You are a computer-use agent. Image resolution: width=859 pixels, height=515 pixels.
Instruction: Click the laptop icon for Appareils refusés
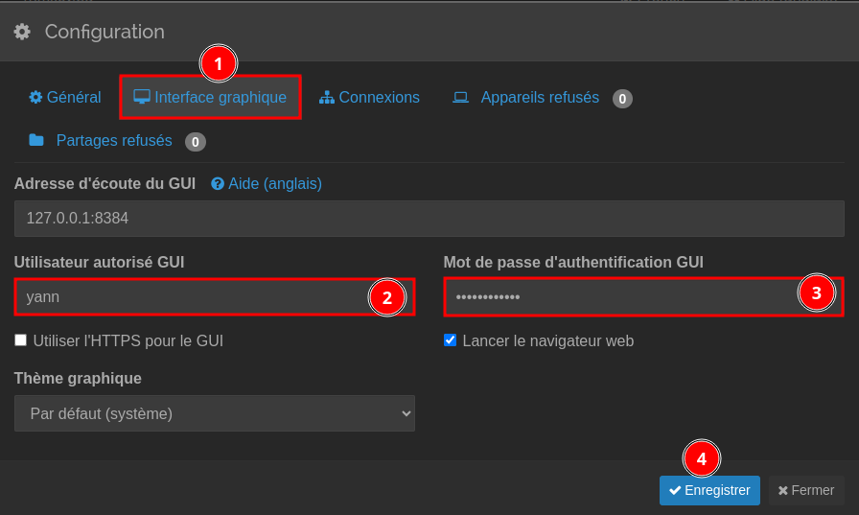(460, 97)
